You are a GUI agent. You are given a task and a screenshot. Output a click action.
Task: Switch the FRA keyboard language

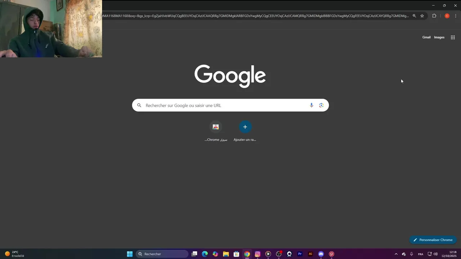coord(421,254)
